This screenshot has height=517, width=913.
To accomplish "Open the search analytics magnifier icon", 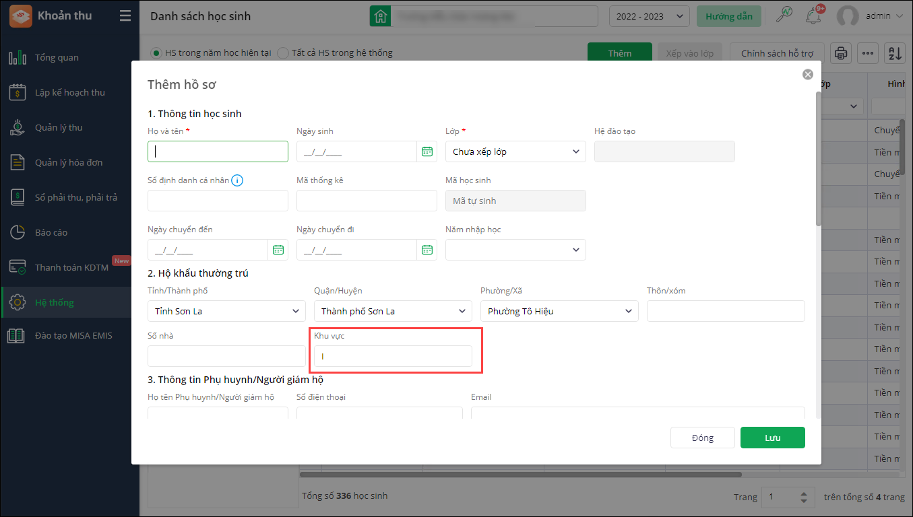I will pyautogui.click(x=784, y=15).
